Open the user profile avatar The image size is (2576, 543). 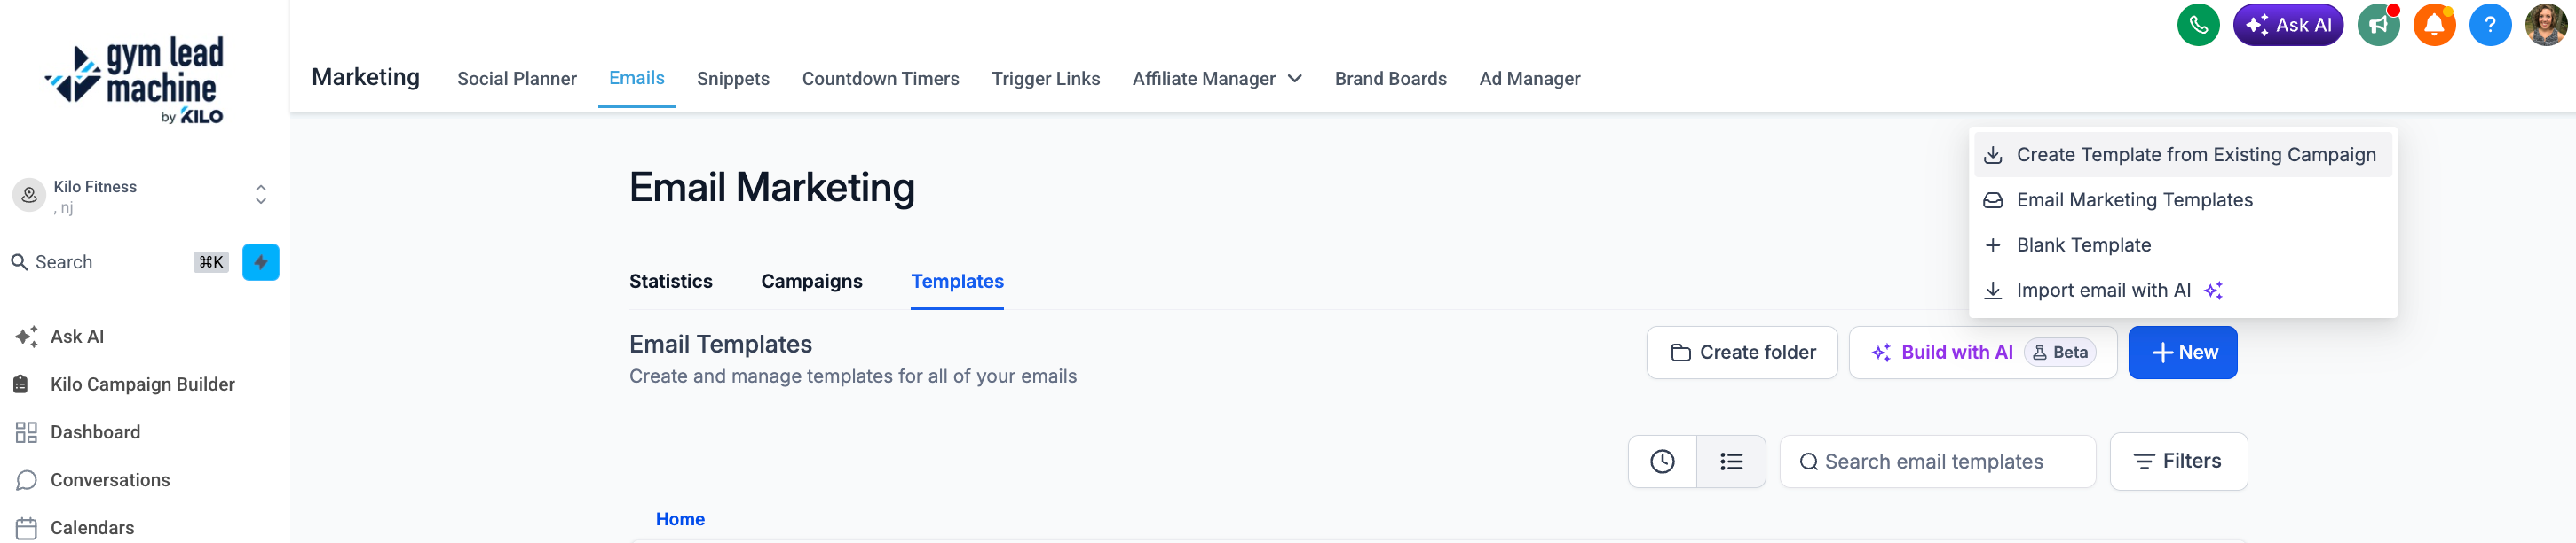click(x=2545, y=25)
